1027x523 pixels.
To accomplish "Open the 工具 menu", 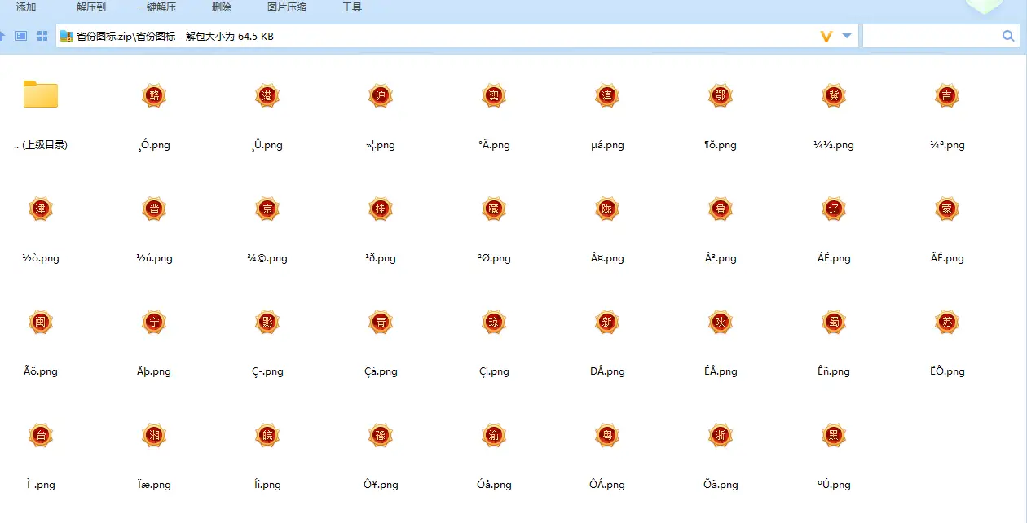I will pyautogui.click(x=352, y=7).
